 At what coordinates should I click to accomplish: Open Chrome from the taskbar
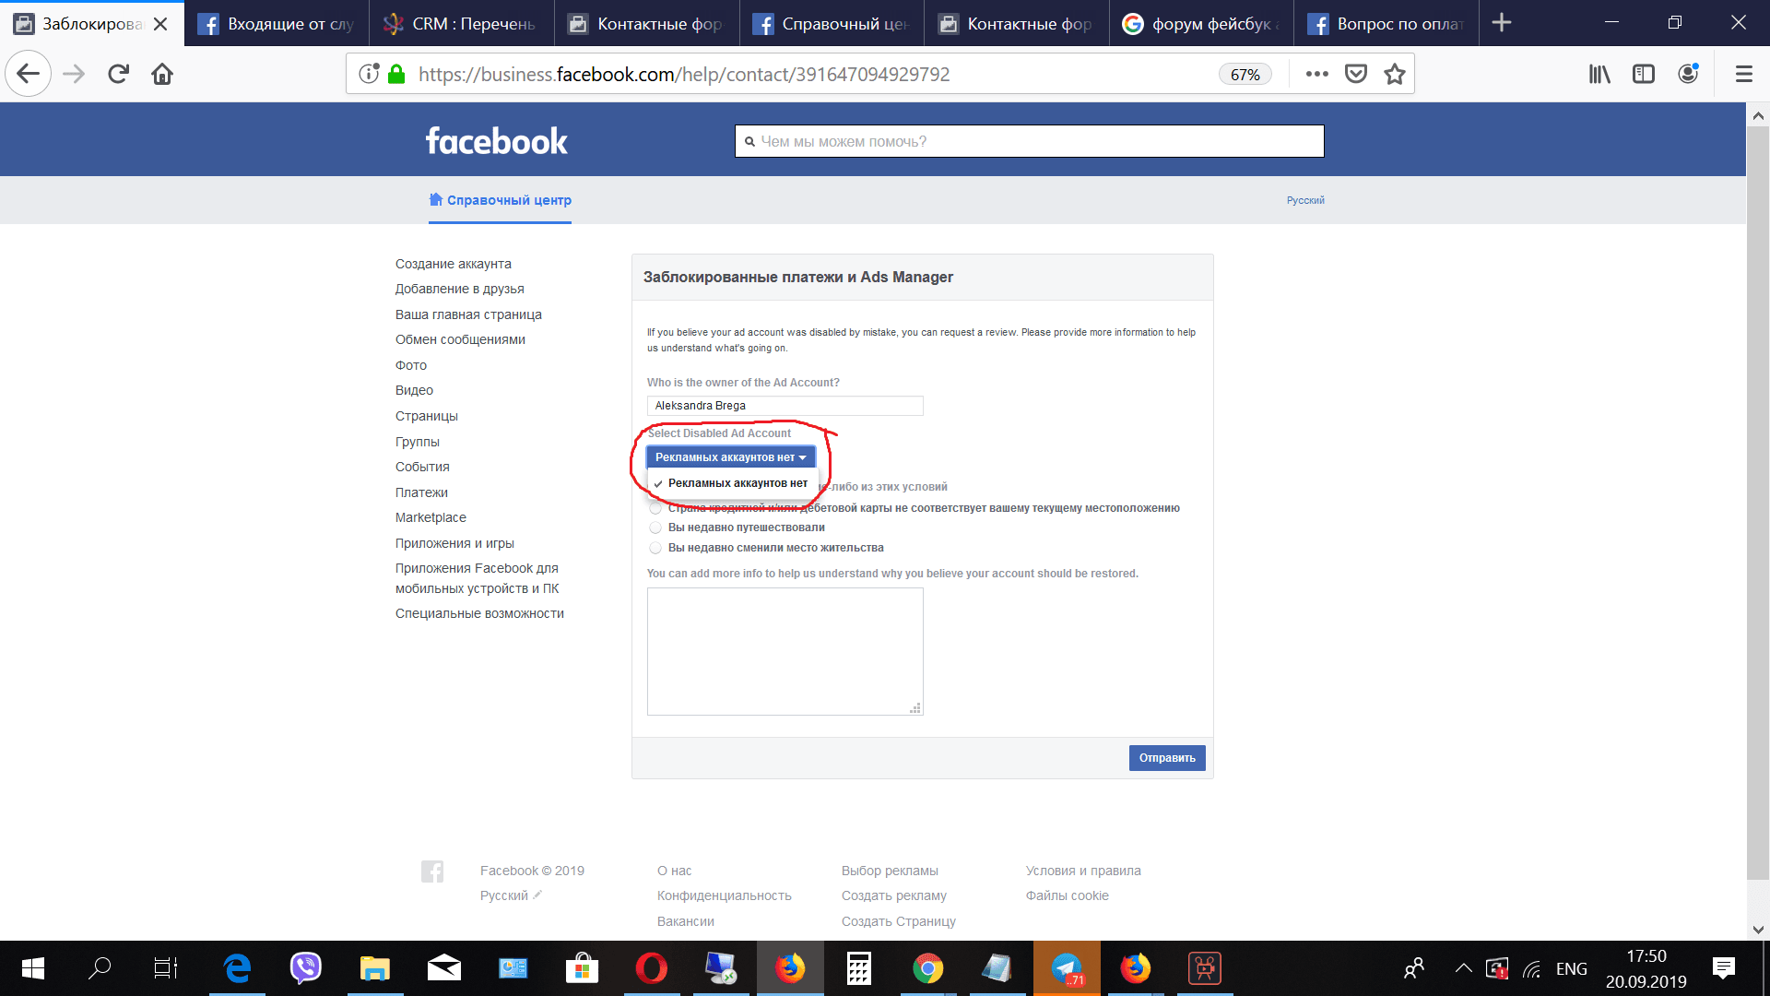point(928,968)
